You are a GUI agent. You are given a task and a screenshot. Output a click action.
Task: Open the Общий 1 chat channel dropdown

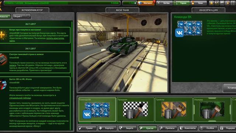pos(22,17)
